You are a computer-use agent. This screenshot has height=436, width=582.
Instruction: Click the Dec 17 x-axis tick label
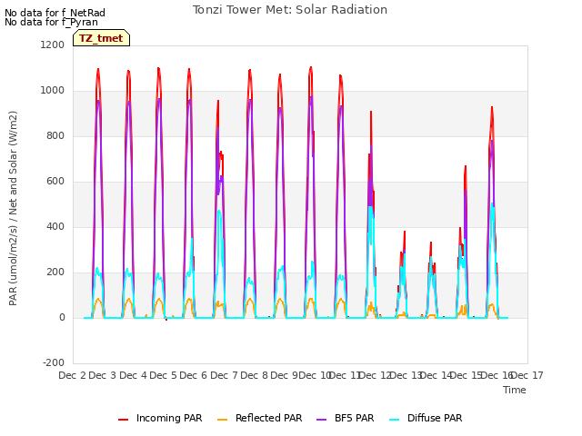click(527, 375)
